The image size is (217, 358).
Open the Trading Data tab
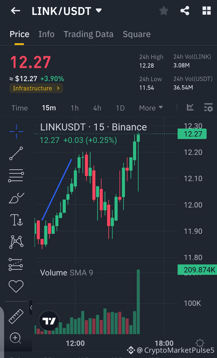[x=88, y=34]
